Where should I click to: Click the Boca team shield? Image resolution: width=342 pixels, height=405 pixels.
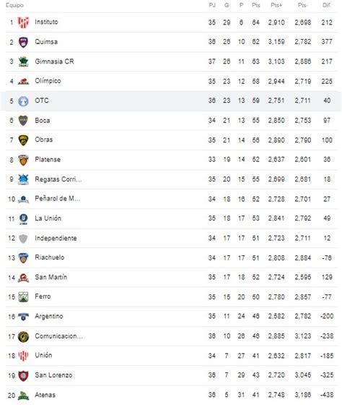(23, 120)
